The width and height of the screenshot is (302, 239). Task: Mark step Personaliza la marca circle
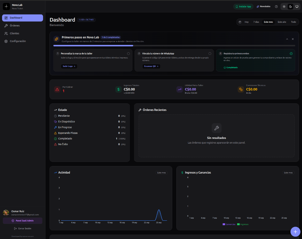128,54
